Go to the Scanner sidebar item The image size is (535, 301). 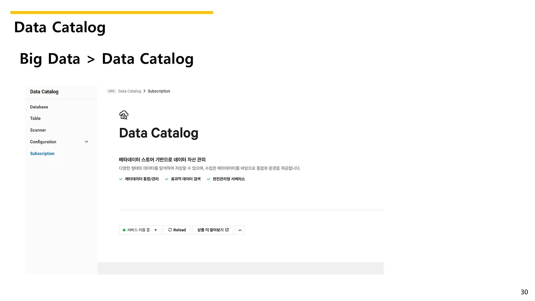click(38, 130)
